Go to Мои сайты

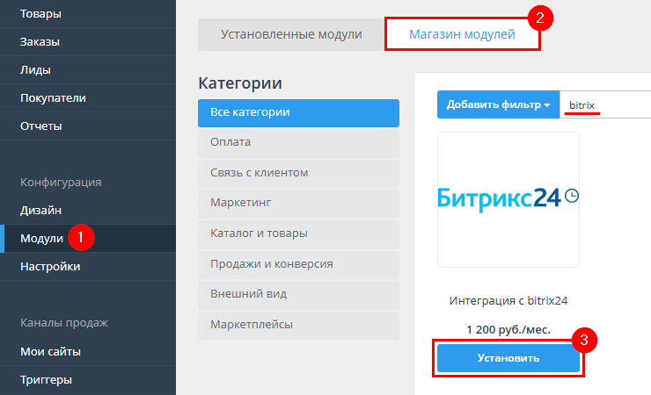pos(50,351)
